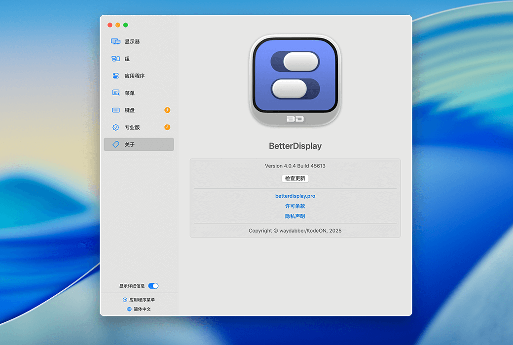The image size is (513, 345).
Task: Minimize the window with the yellow button
Action: (x=118, y=25)
